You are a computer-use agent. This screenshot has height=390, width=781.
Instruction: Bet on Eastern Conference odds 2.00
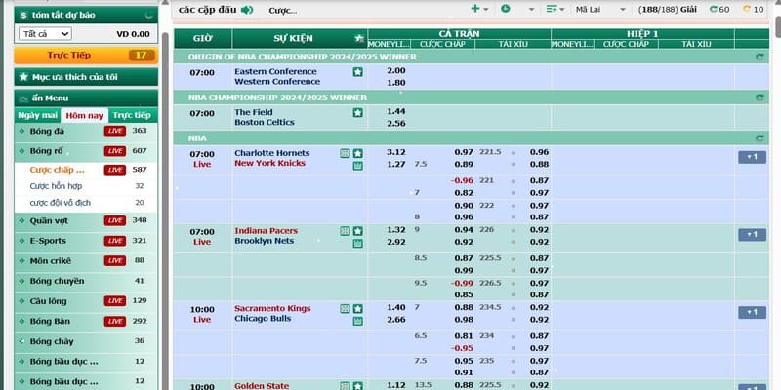coord(396,70)
